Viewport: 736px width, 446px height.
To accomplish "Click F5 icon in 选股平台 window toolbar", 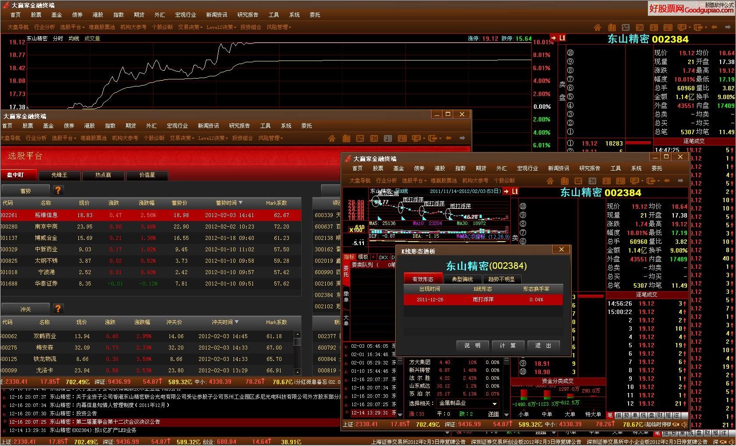I will click(388, 138).
